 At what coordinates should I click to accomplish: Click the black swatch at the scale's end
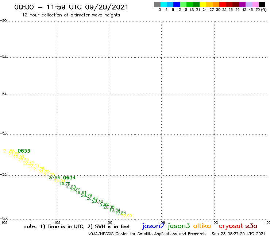point(262,4)
